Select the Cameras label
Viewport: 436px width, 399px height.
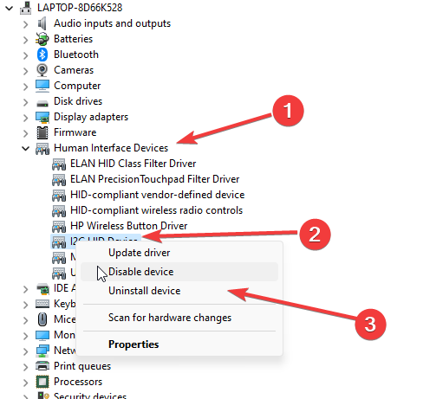point(74,70)
